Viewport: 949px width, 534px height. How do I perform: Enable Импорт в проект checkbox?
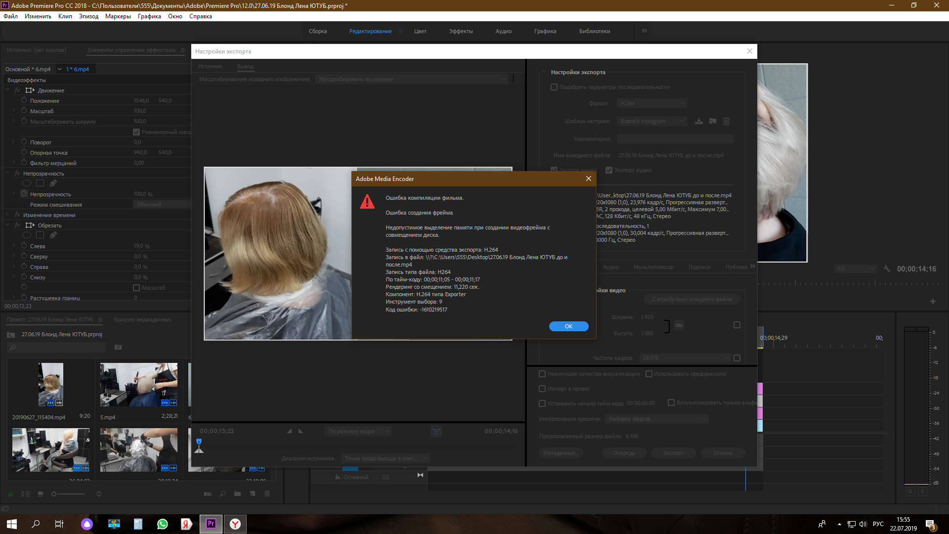(542, 389)
